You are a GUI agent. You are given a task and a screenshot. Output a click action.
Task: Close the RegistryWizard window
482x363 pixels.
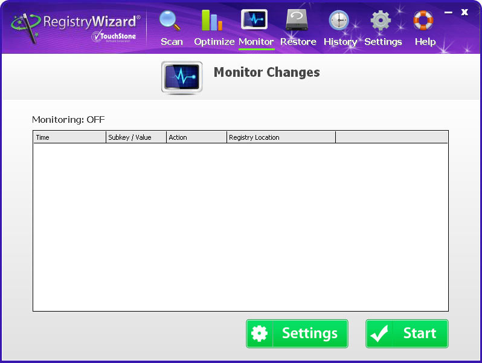pyautogui.click(x=464, y=12)
